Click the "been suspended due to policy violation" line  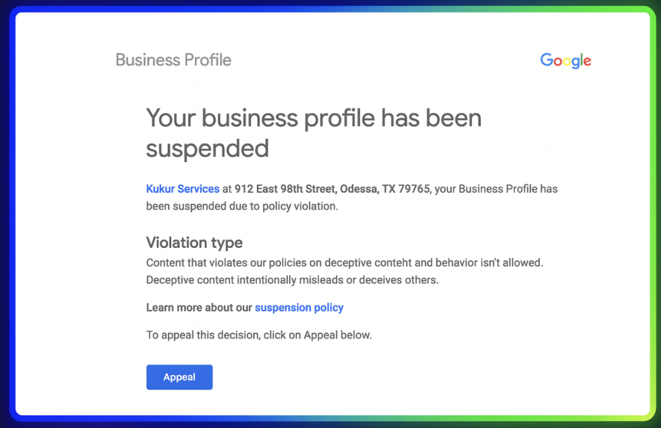(242, 206)
